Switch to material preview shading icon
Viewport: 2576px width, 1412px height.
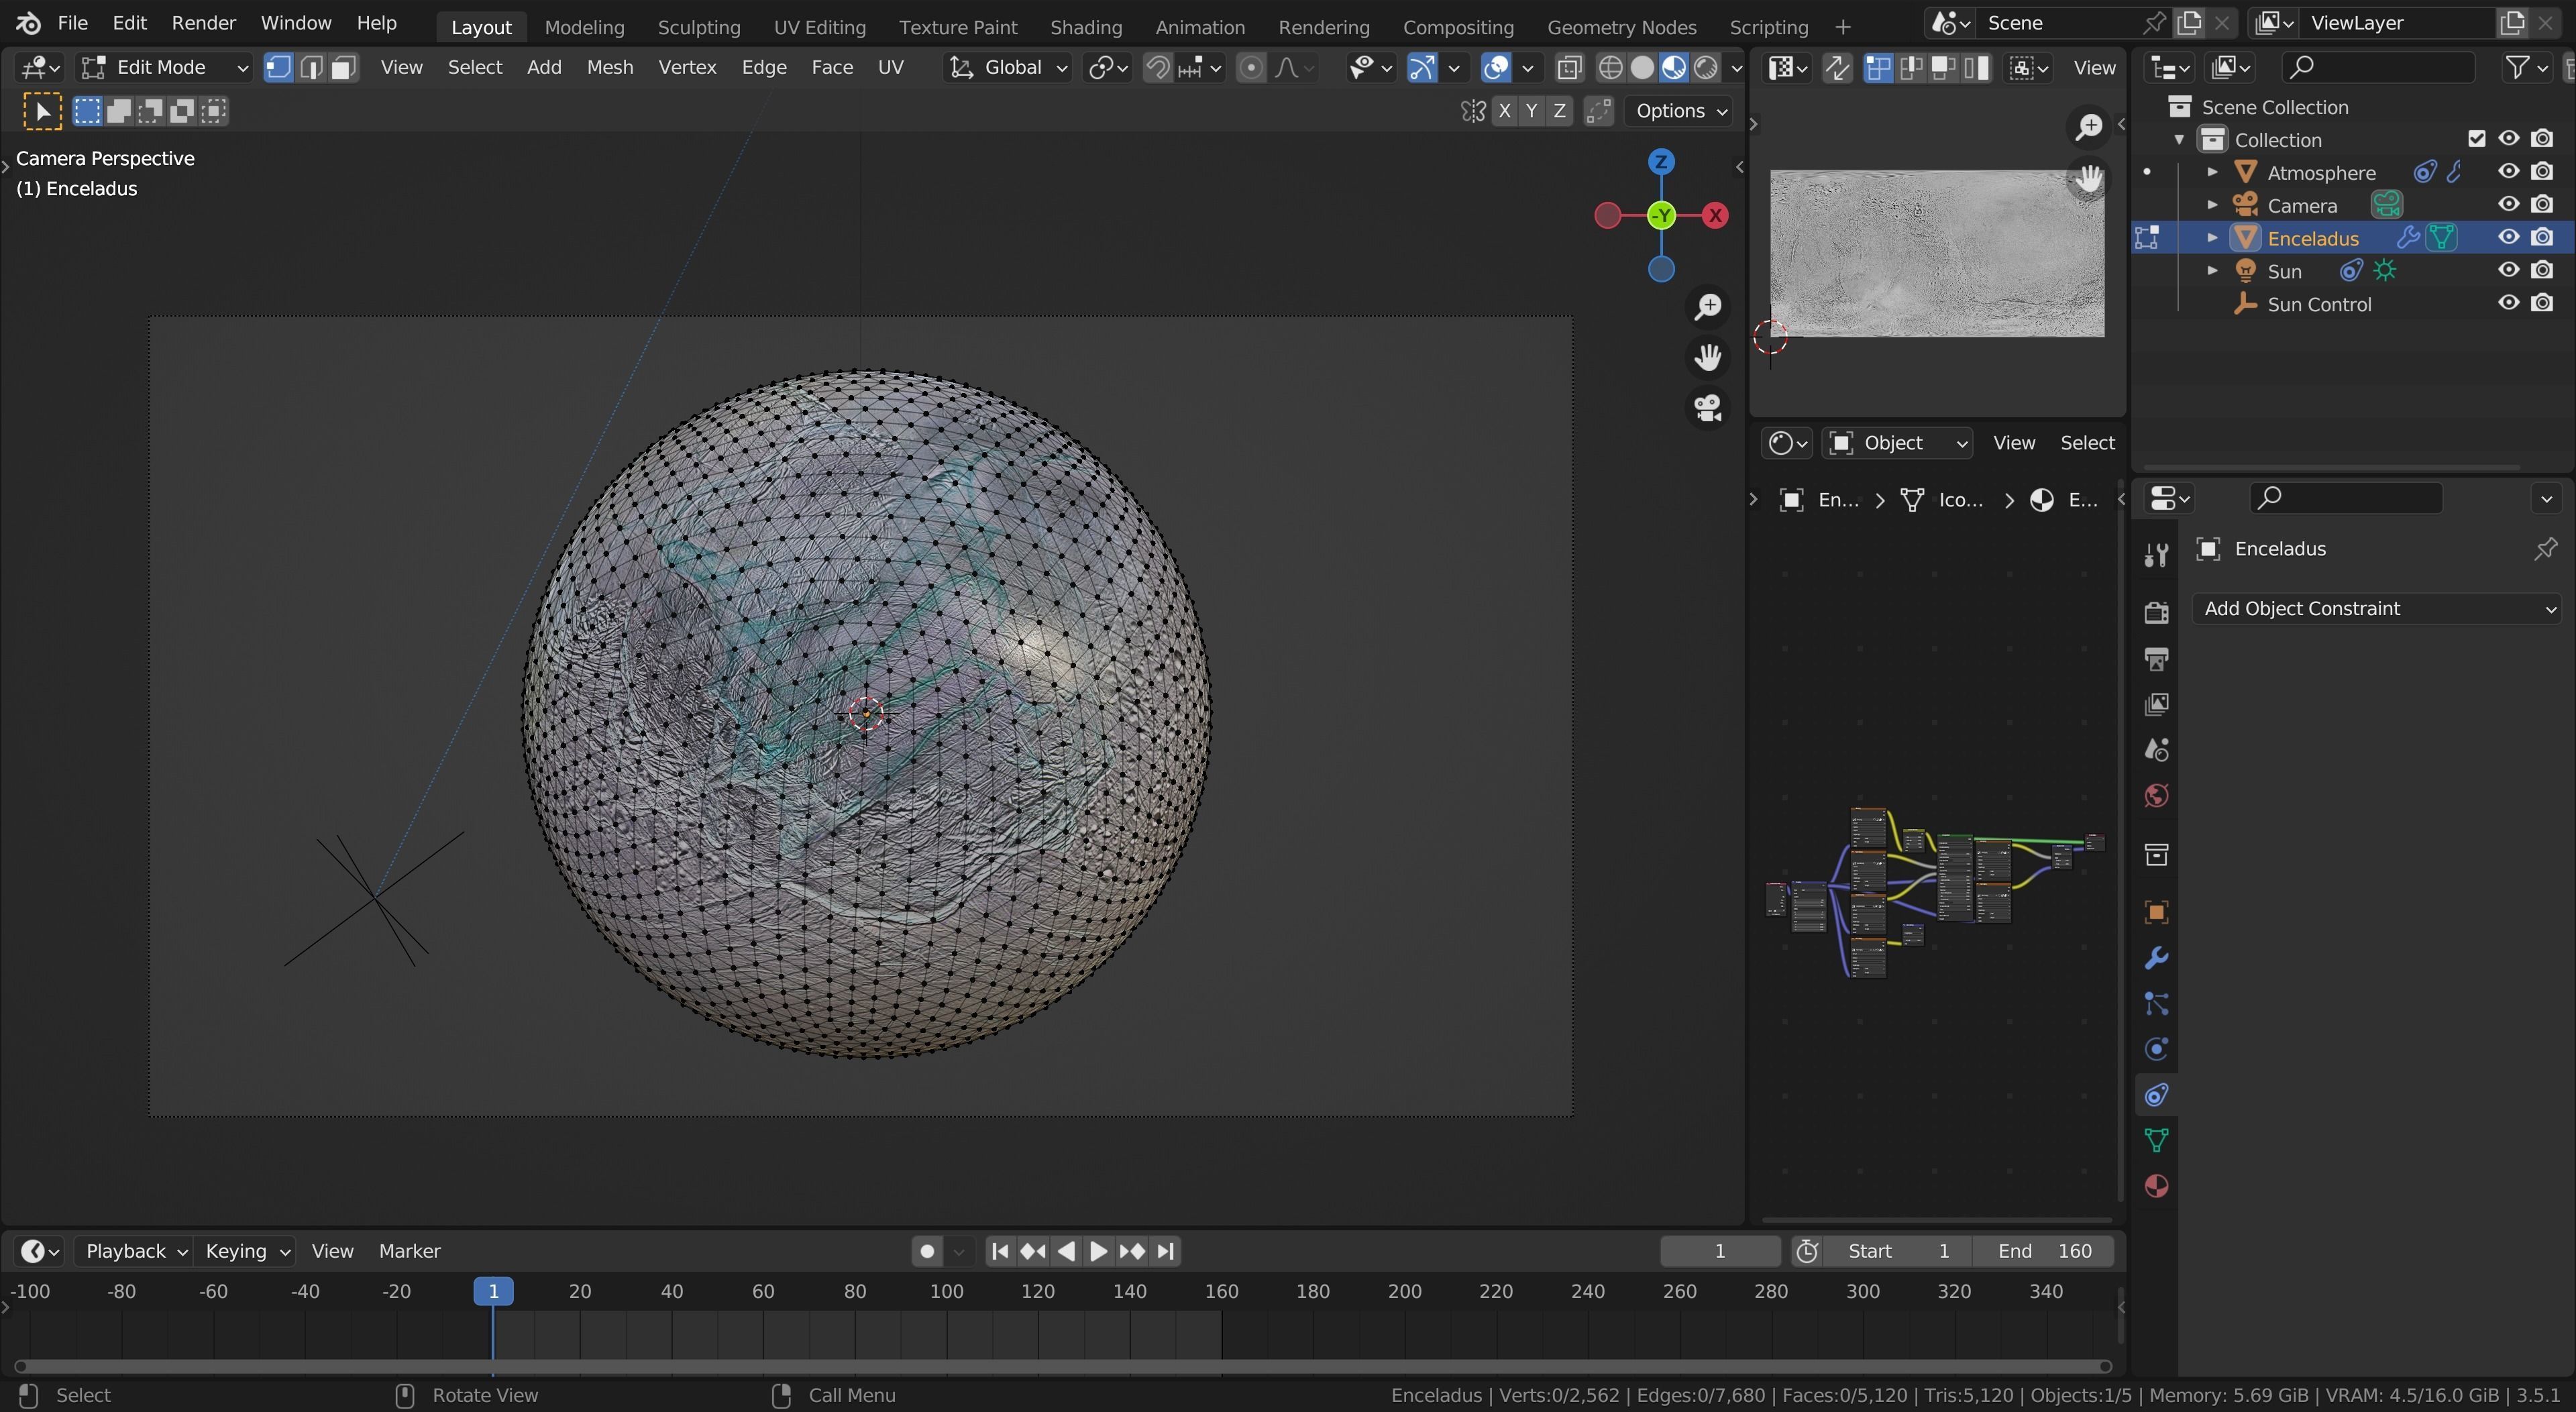pyautogui.click(x=1674, y=67)
